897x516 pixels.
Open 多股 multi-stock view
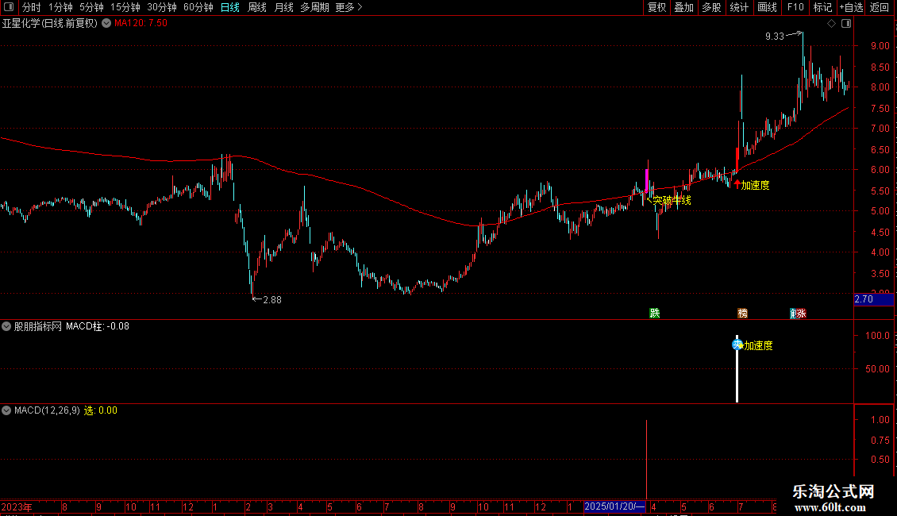tap(712, 7)
